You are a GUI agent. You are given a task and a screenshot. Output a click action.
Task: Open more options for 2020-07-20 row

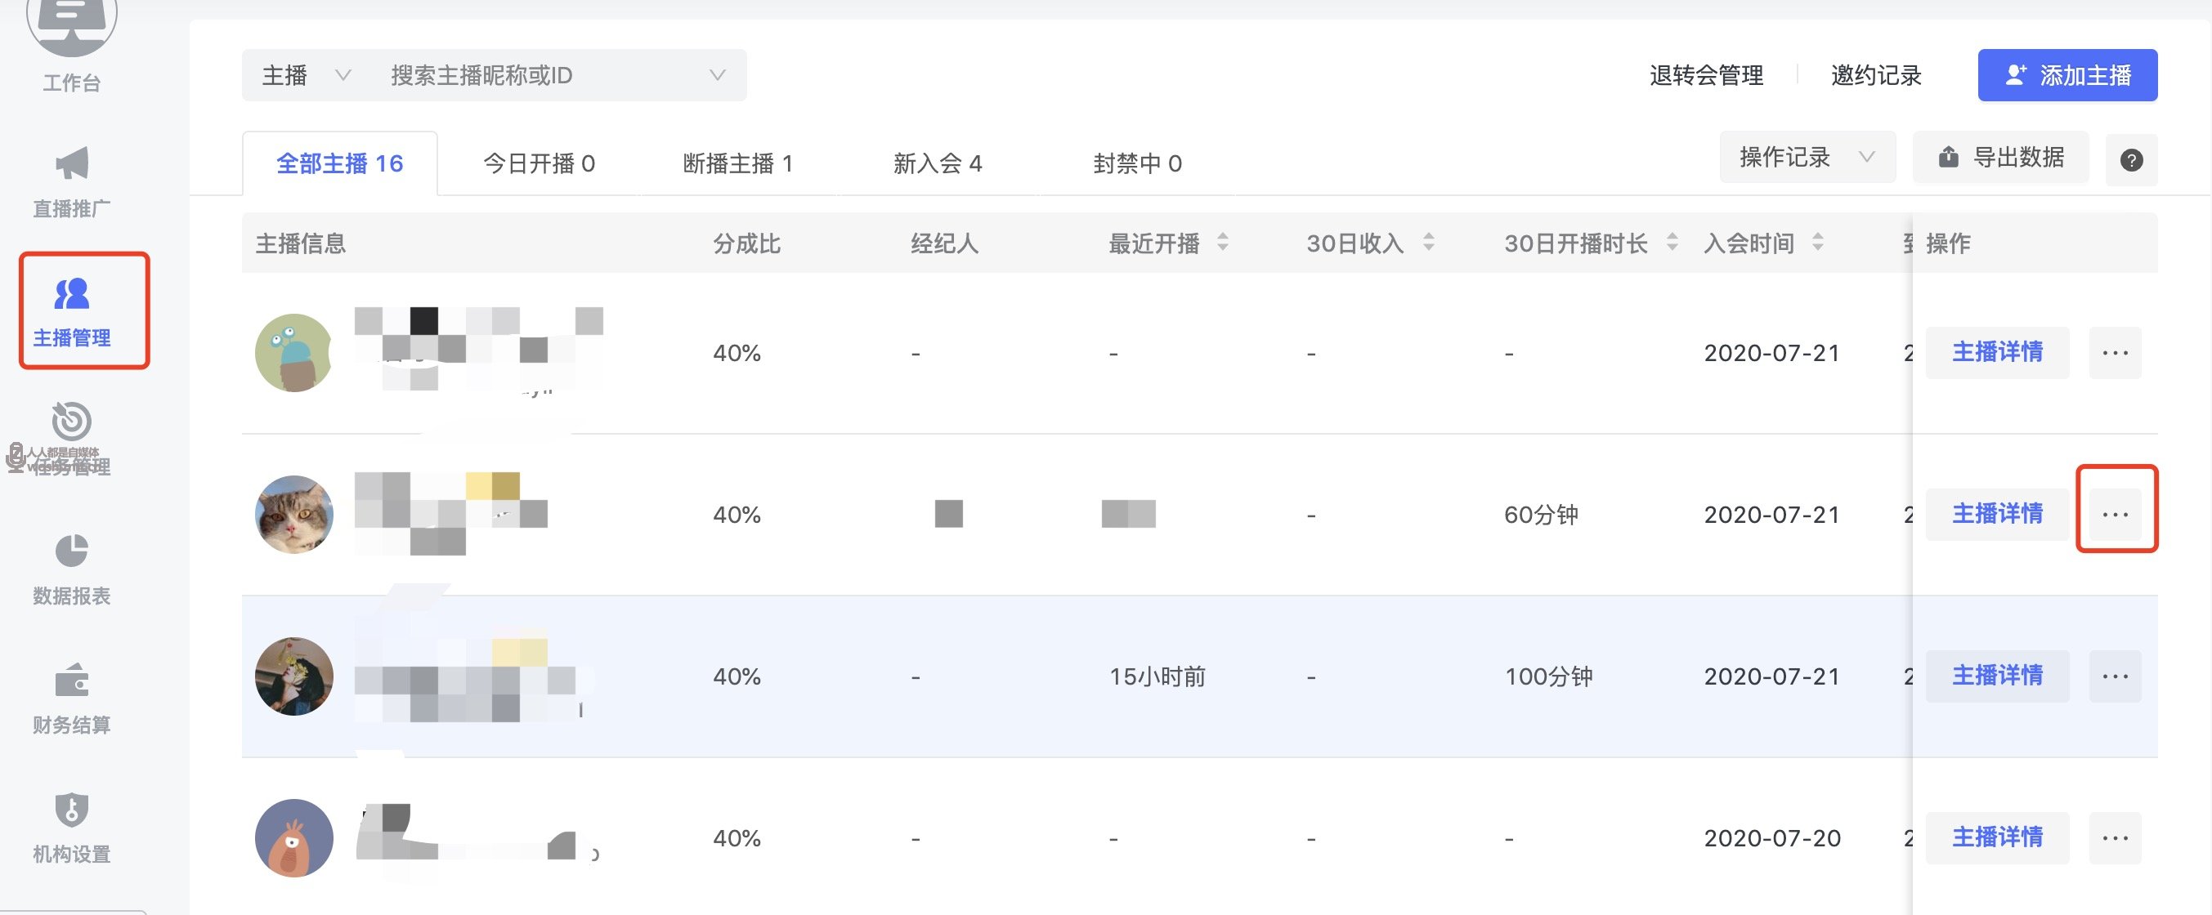pos(2114,837)
